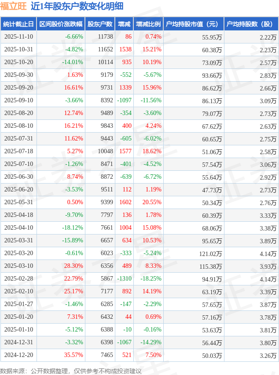Click the 户均持股数（股） column header
Image resolution: width=279 pixels, height=375 pixels.
[x=251, y=24]
